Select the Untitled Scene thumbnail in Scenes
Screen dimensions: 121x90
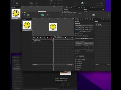click(27, 26)
